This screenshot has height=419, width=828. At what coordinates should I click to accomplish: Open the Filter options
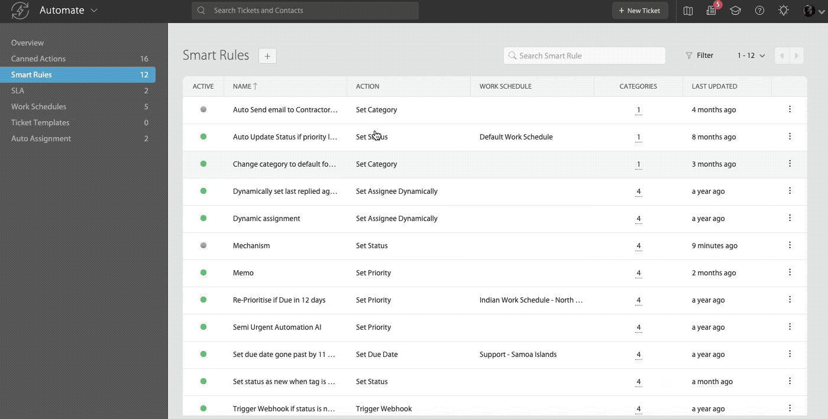(699, 56)
